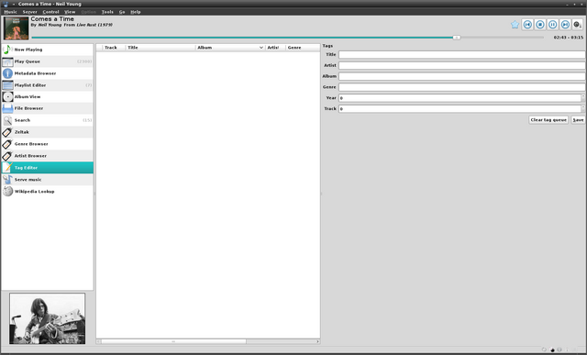Open the Genre Browser
Image resolution: width=587 pixels, height=355 pixels.
47,144
